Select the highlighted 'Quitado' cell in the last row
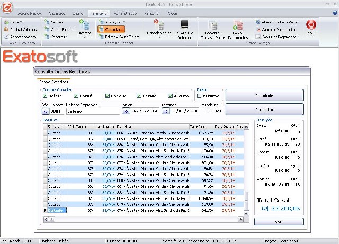339x244 pixels. coord(57,210)
